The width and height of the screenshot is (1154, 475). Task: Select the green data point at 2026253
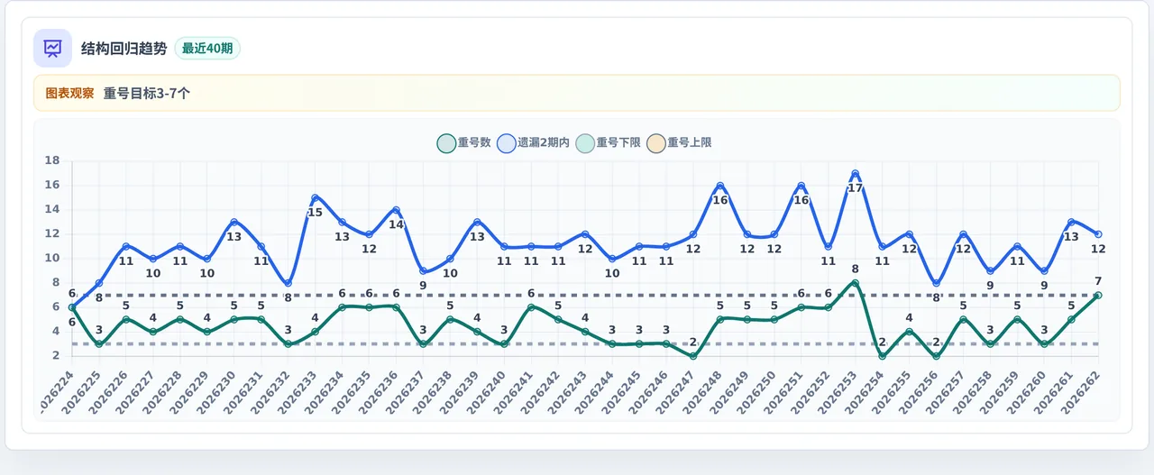coord(856,283)
